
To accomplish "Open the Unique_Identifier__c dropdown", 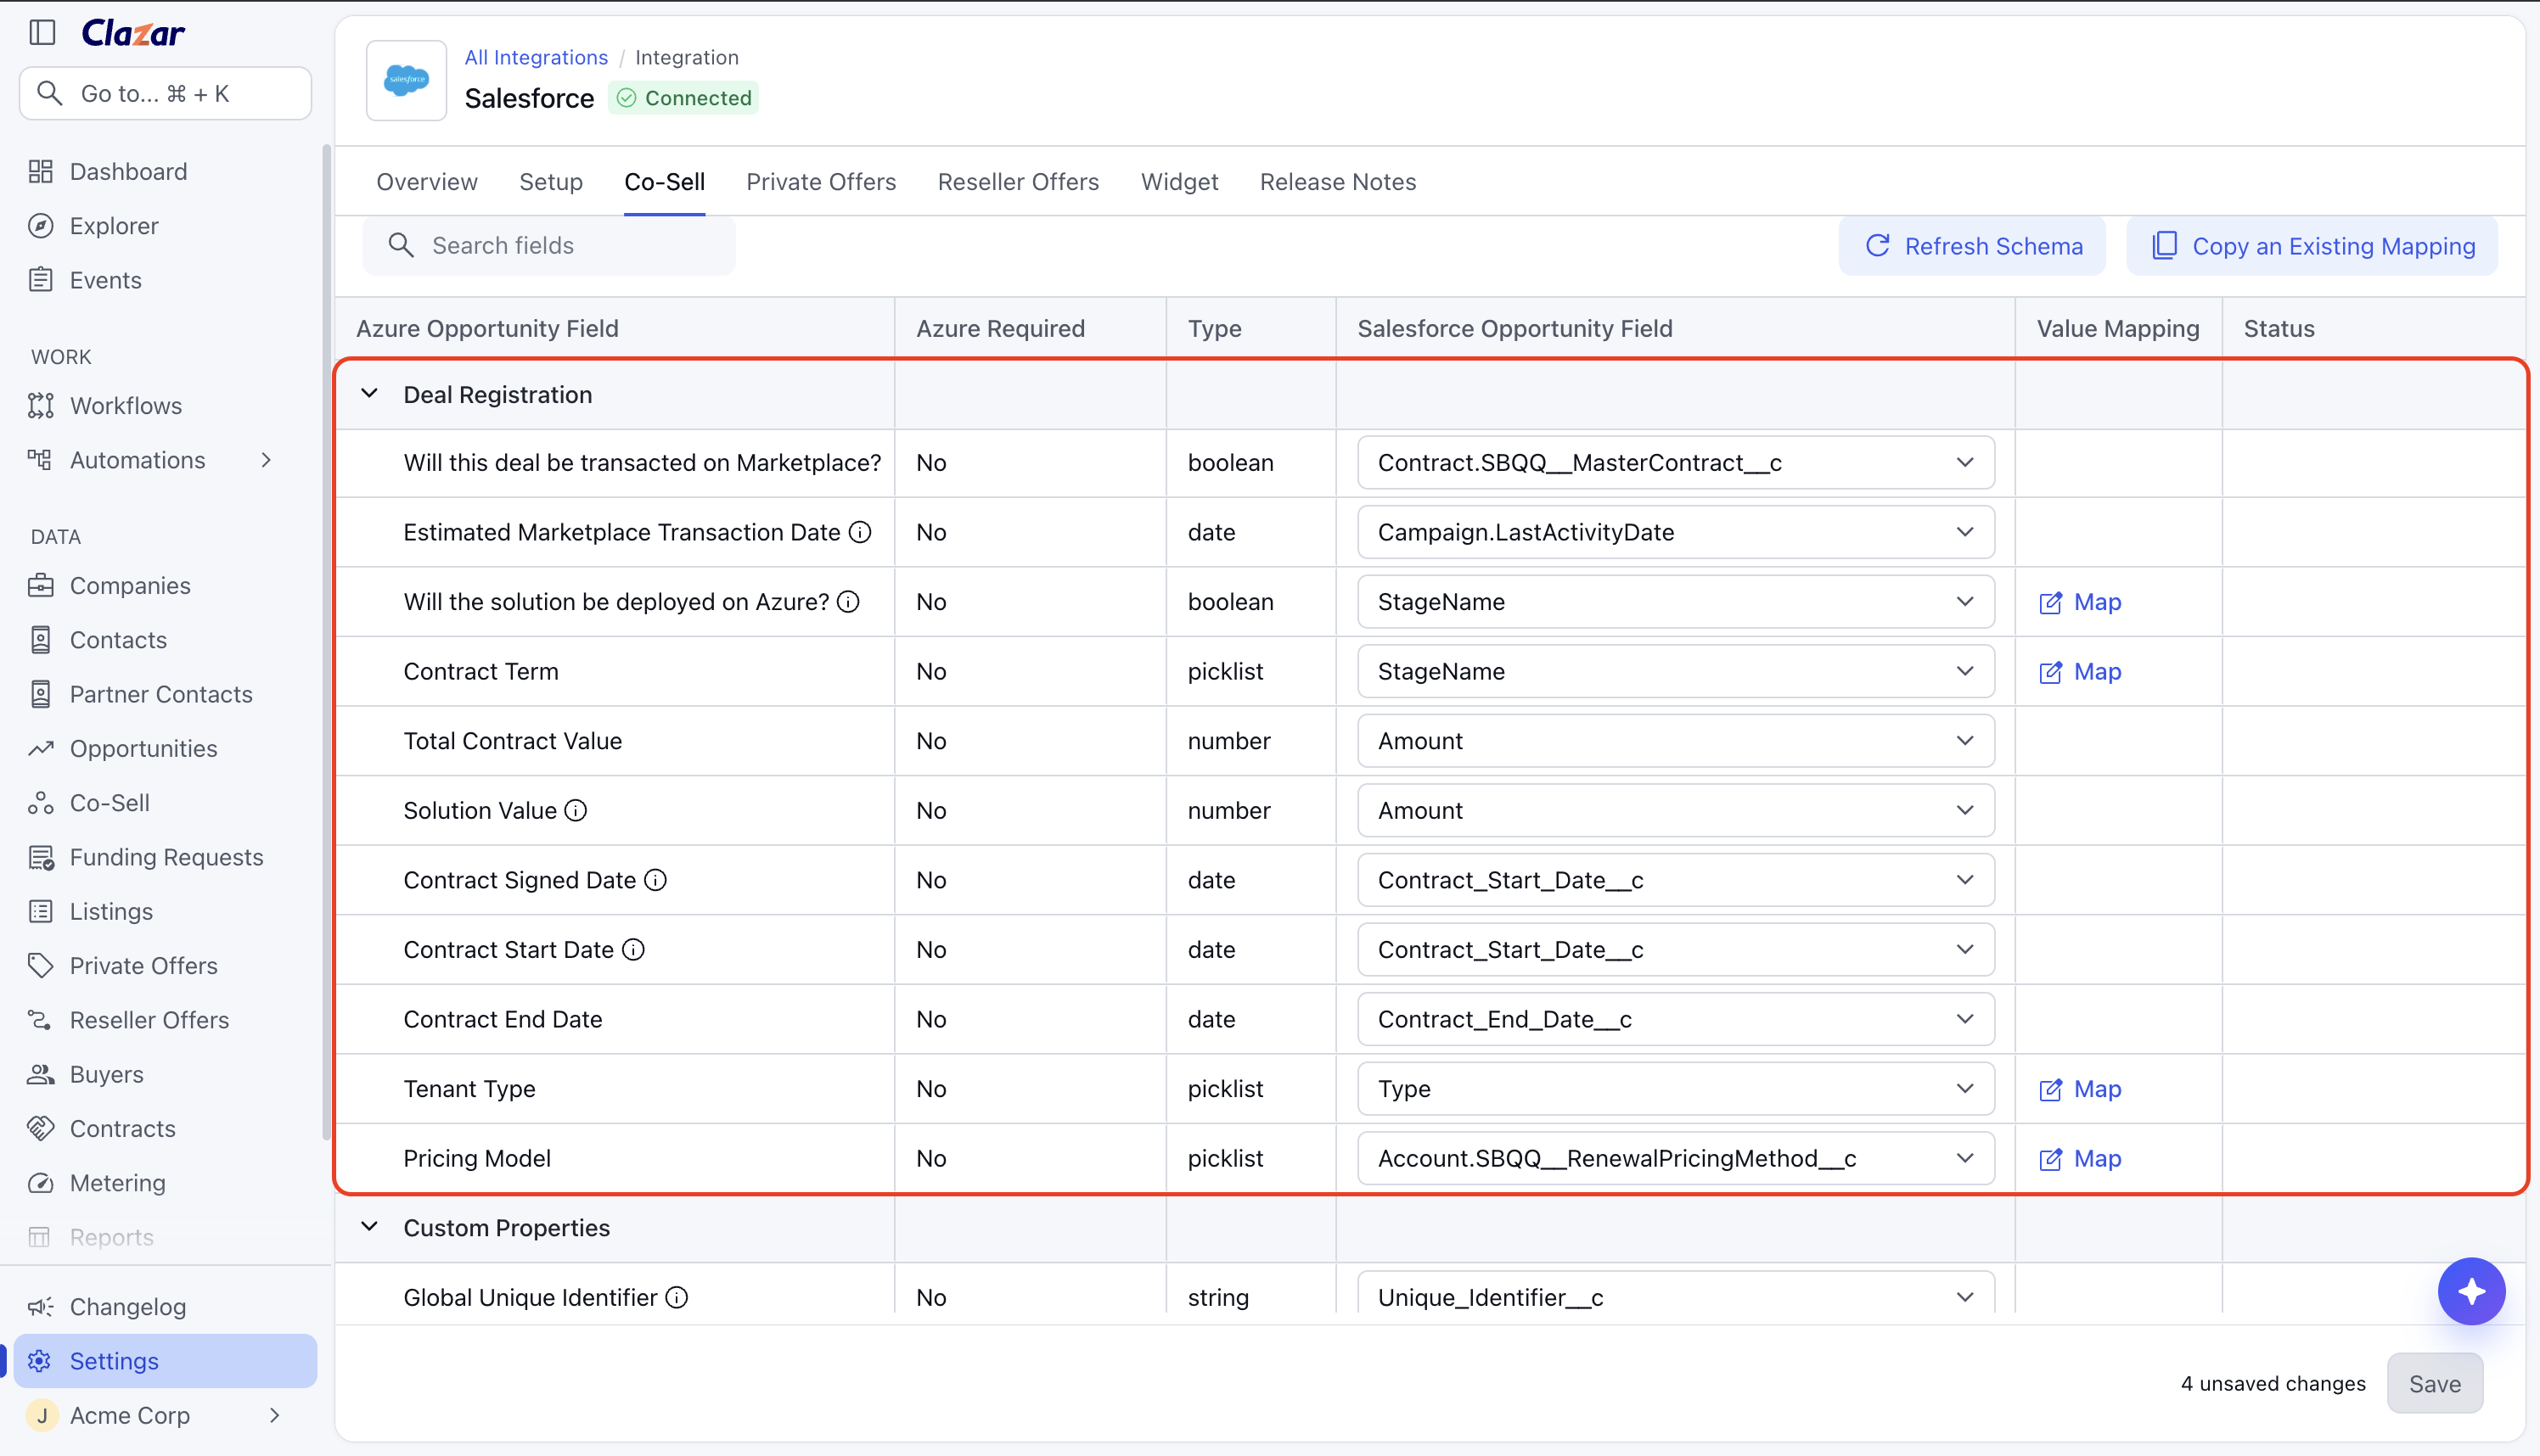I will (1676, 1295).
